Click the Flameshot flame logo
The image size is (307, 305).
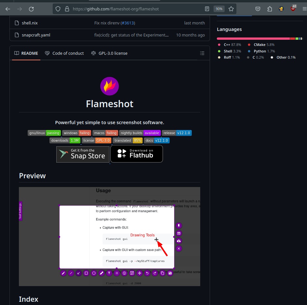(x=109, y=86)
